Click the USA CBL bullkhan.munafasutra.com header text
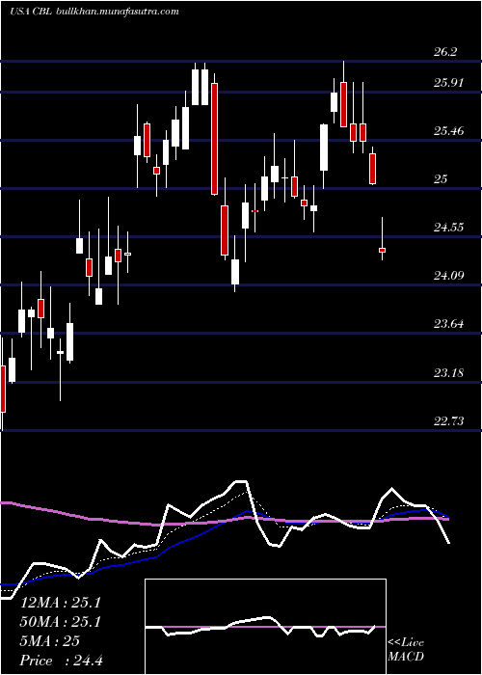 (x=94, y=12)
